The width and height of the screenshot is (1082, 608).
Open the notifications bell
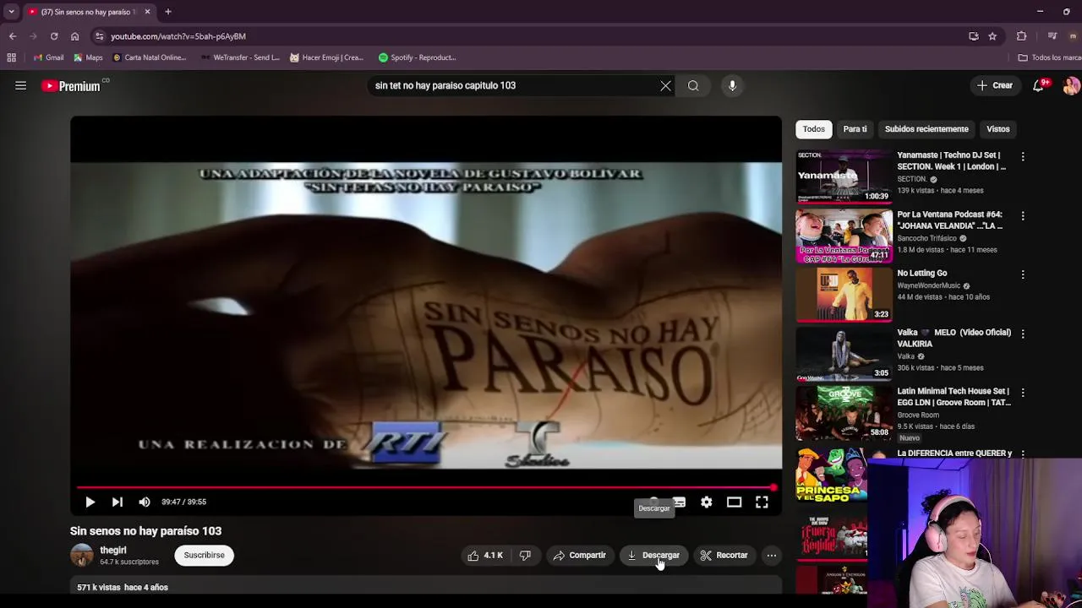pos(1039,85)
